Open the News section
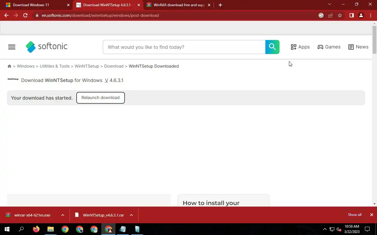 pos(358,47)
